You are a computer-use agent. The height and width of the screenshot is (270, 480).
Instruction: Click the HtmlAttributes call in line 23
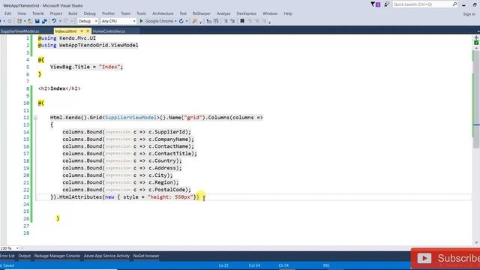coord(80,197)
